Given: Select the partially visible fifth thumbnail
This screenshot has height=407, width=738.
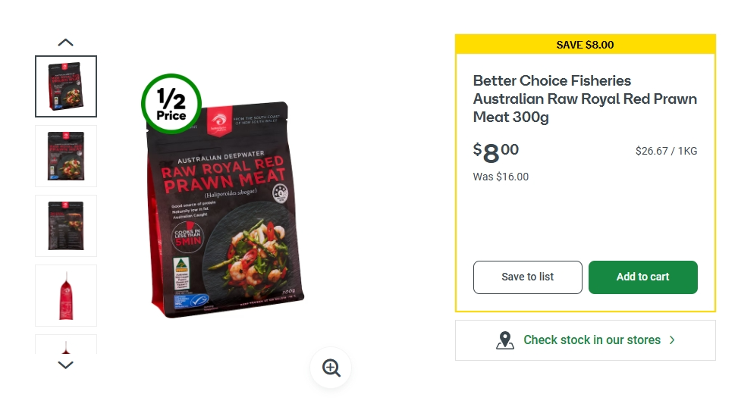Looking at the screenshot, I should (66, 344).
